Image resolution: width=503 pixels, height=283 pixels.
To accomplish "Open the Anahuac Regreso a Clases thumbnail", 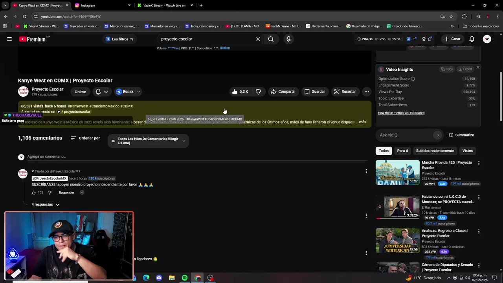I will coord(398,241).
